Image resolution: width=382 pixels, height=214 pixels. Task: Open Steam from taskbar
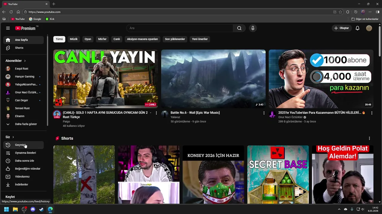point(41,209)
